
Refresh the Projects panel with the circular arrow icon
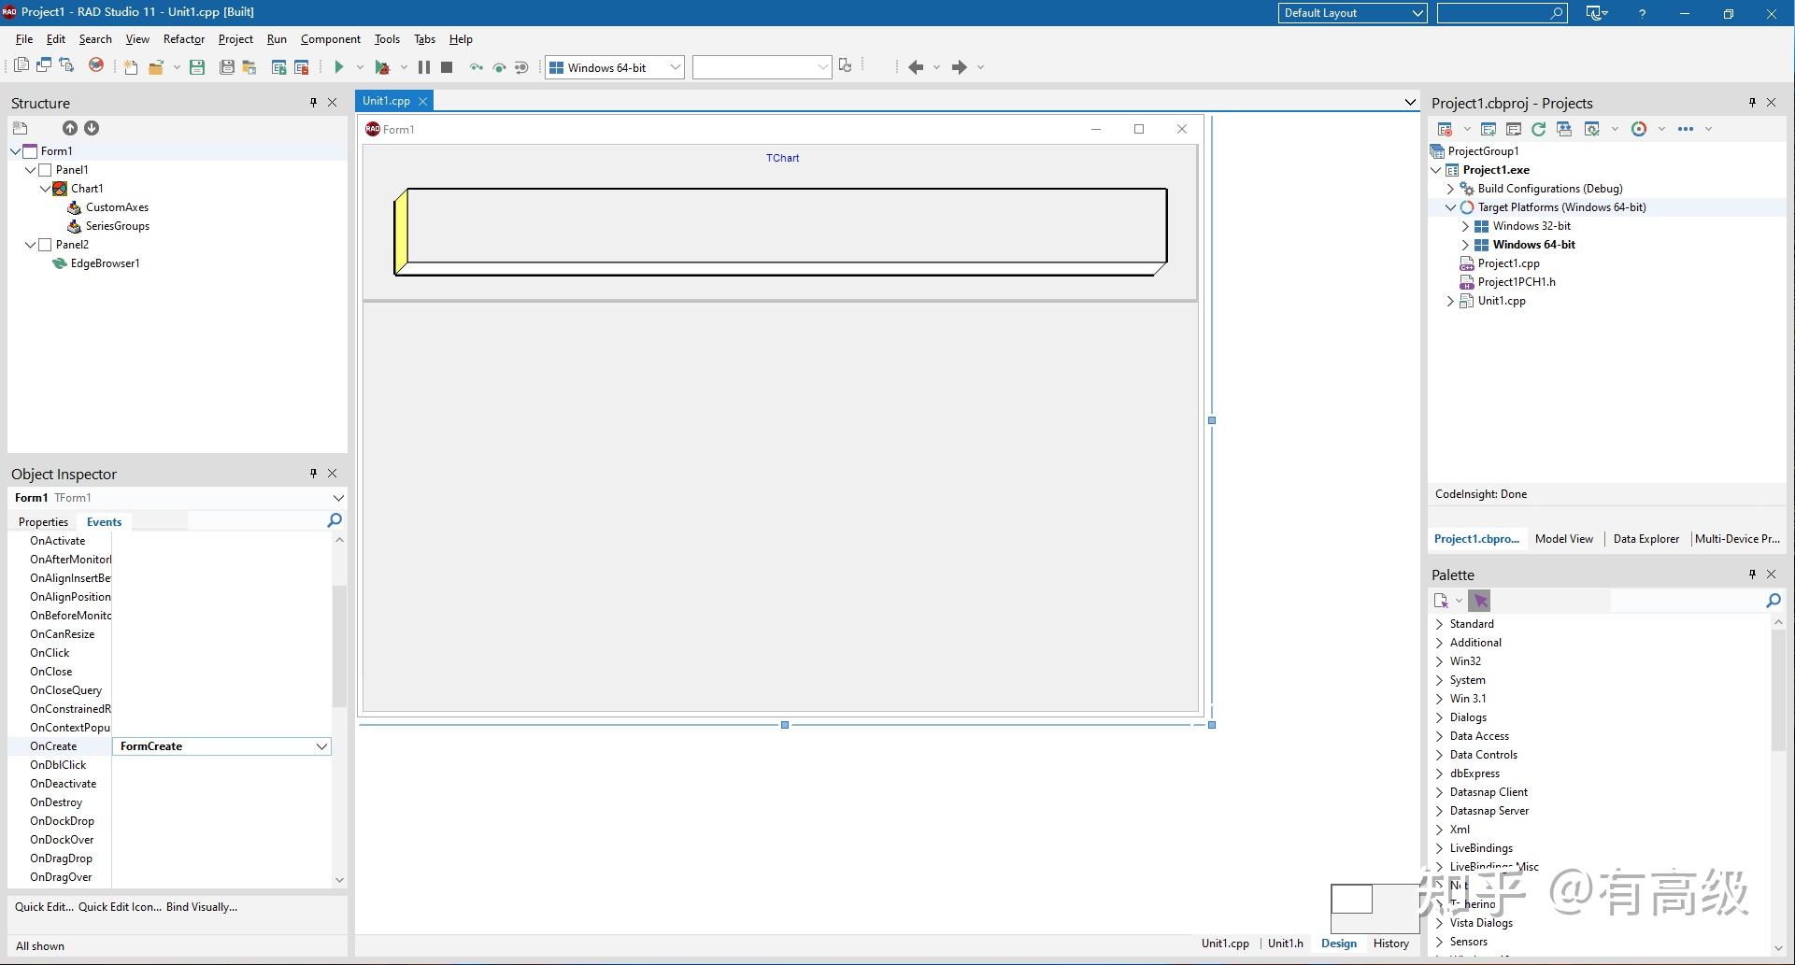tap(1538, 129)
